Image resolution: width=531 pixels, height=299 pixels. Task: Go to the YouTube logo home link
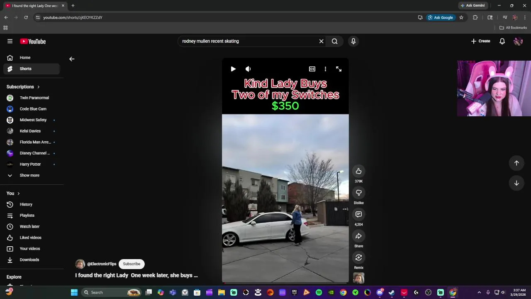coord(33,41)
